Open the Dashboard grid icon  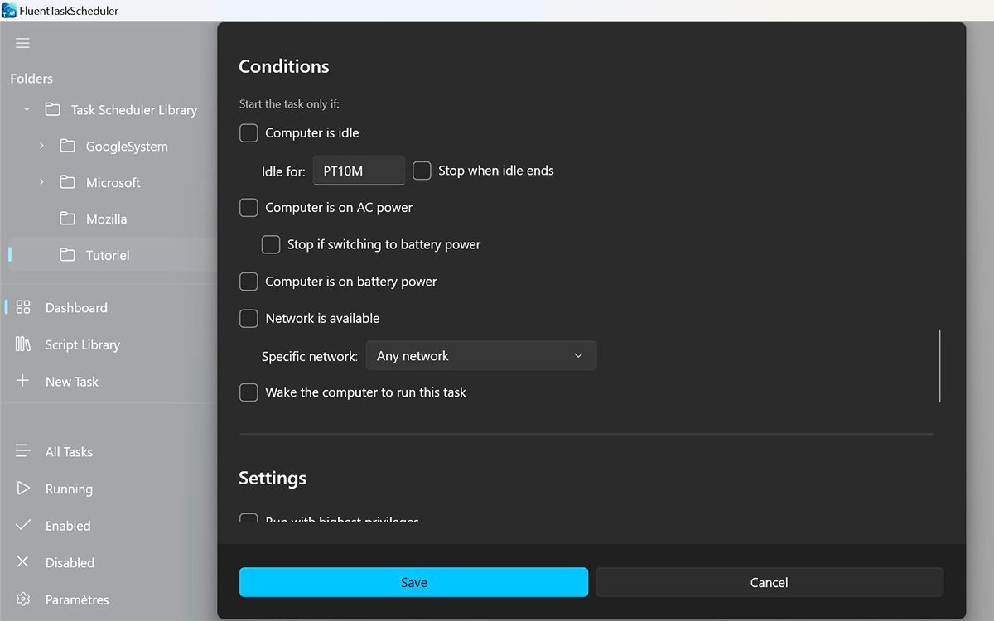pos(25,307)
